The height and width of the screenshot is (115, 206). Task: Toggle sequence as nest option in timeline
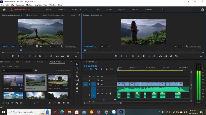[x=86, y=69]
